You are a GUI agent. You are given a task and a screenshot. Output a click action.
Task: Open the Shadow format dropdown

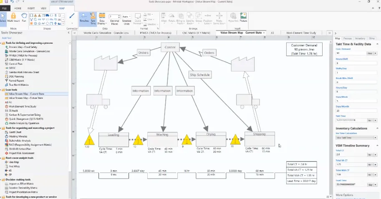pos(151,24)
